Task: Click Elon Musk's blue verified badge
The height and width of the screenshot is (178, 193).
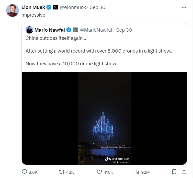Action: tap(49, 7)
